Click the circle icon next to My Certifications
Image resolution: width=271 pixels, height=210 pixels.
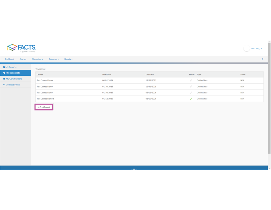coord(4,79)
